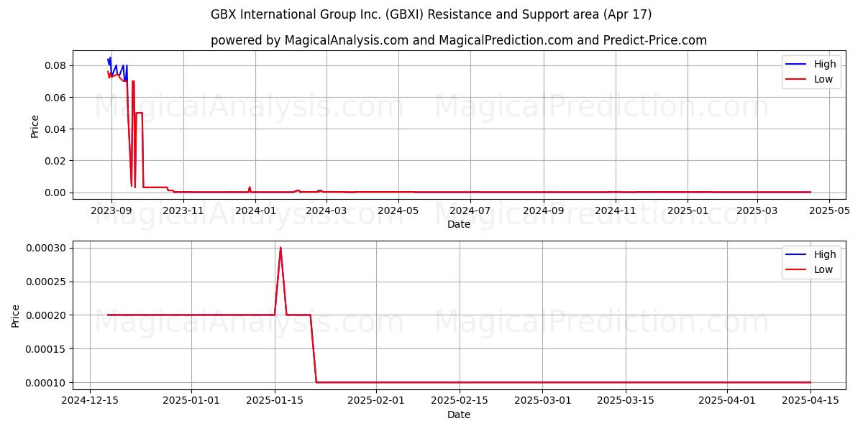The image size is (863, 431).
Task: Click the 2025-05 date tick label
Action: 830,210
